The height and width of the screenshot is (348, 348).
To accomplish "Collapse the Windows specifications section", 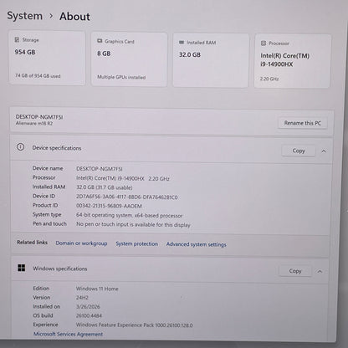I will coord(320,271).
